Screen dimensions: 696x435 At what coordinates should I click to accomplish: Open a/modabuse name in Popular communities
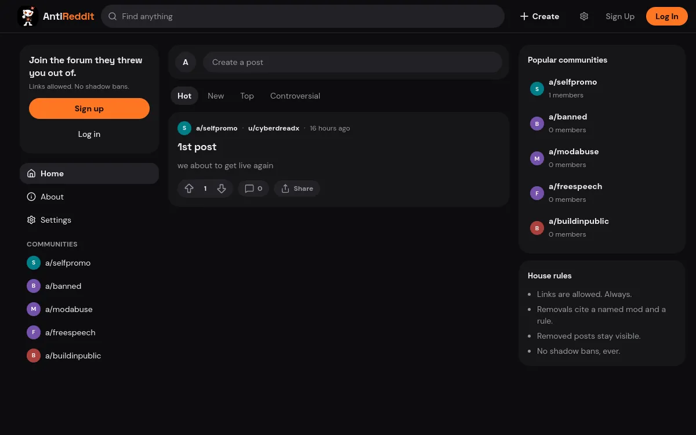pyautogui.click(x=574, y=151)
